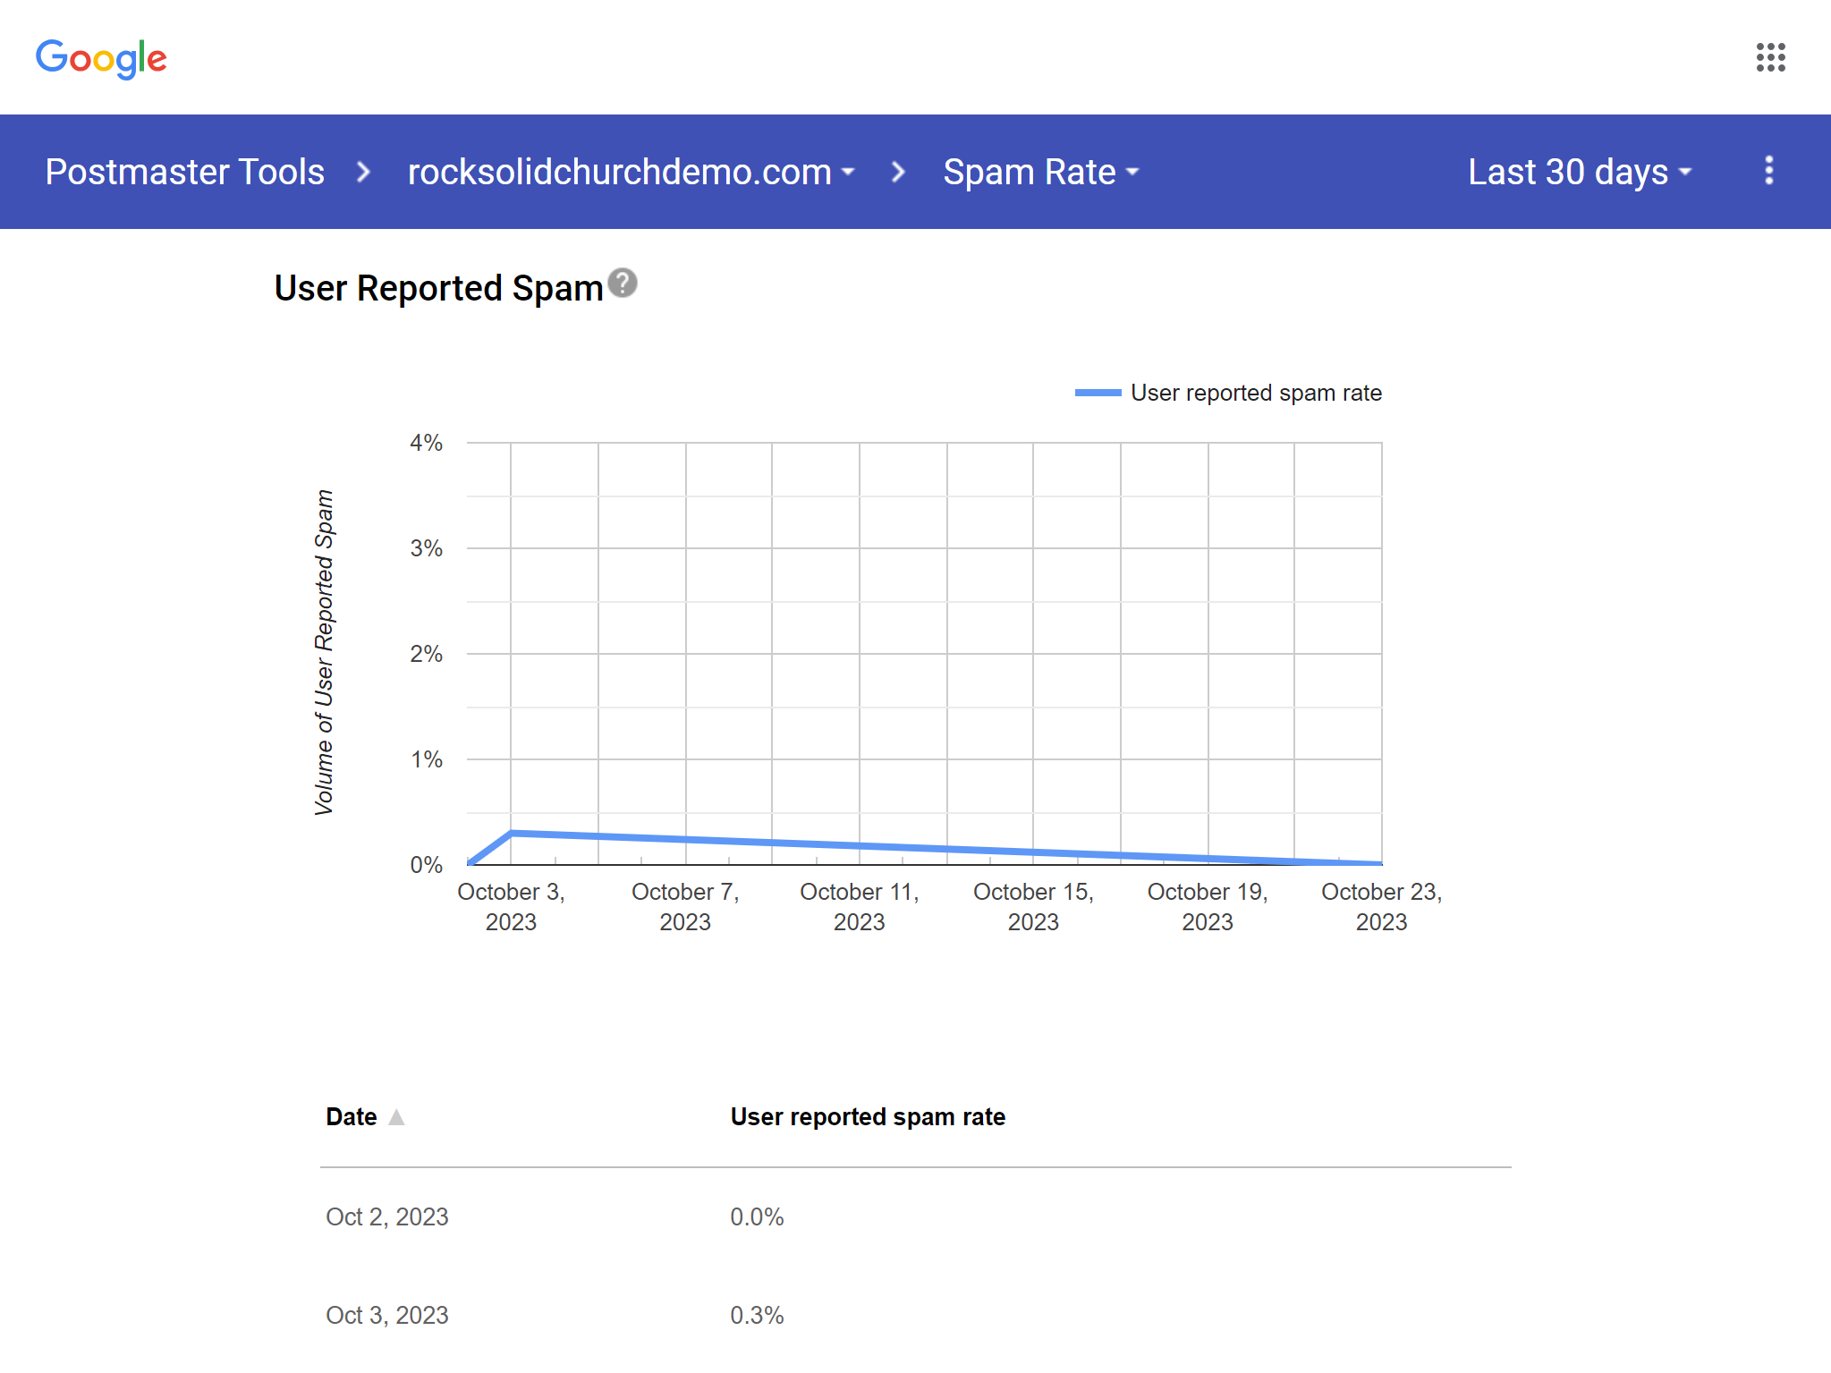This screenshot has width=1831, height=1373.
Task: Open the Google apps grid
Action: (1770, 57)
